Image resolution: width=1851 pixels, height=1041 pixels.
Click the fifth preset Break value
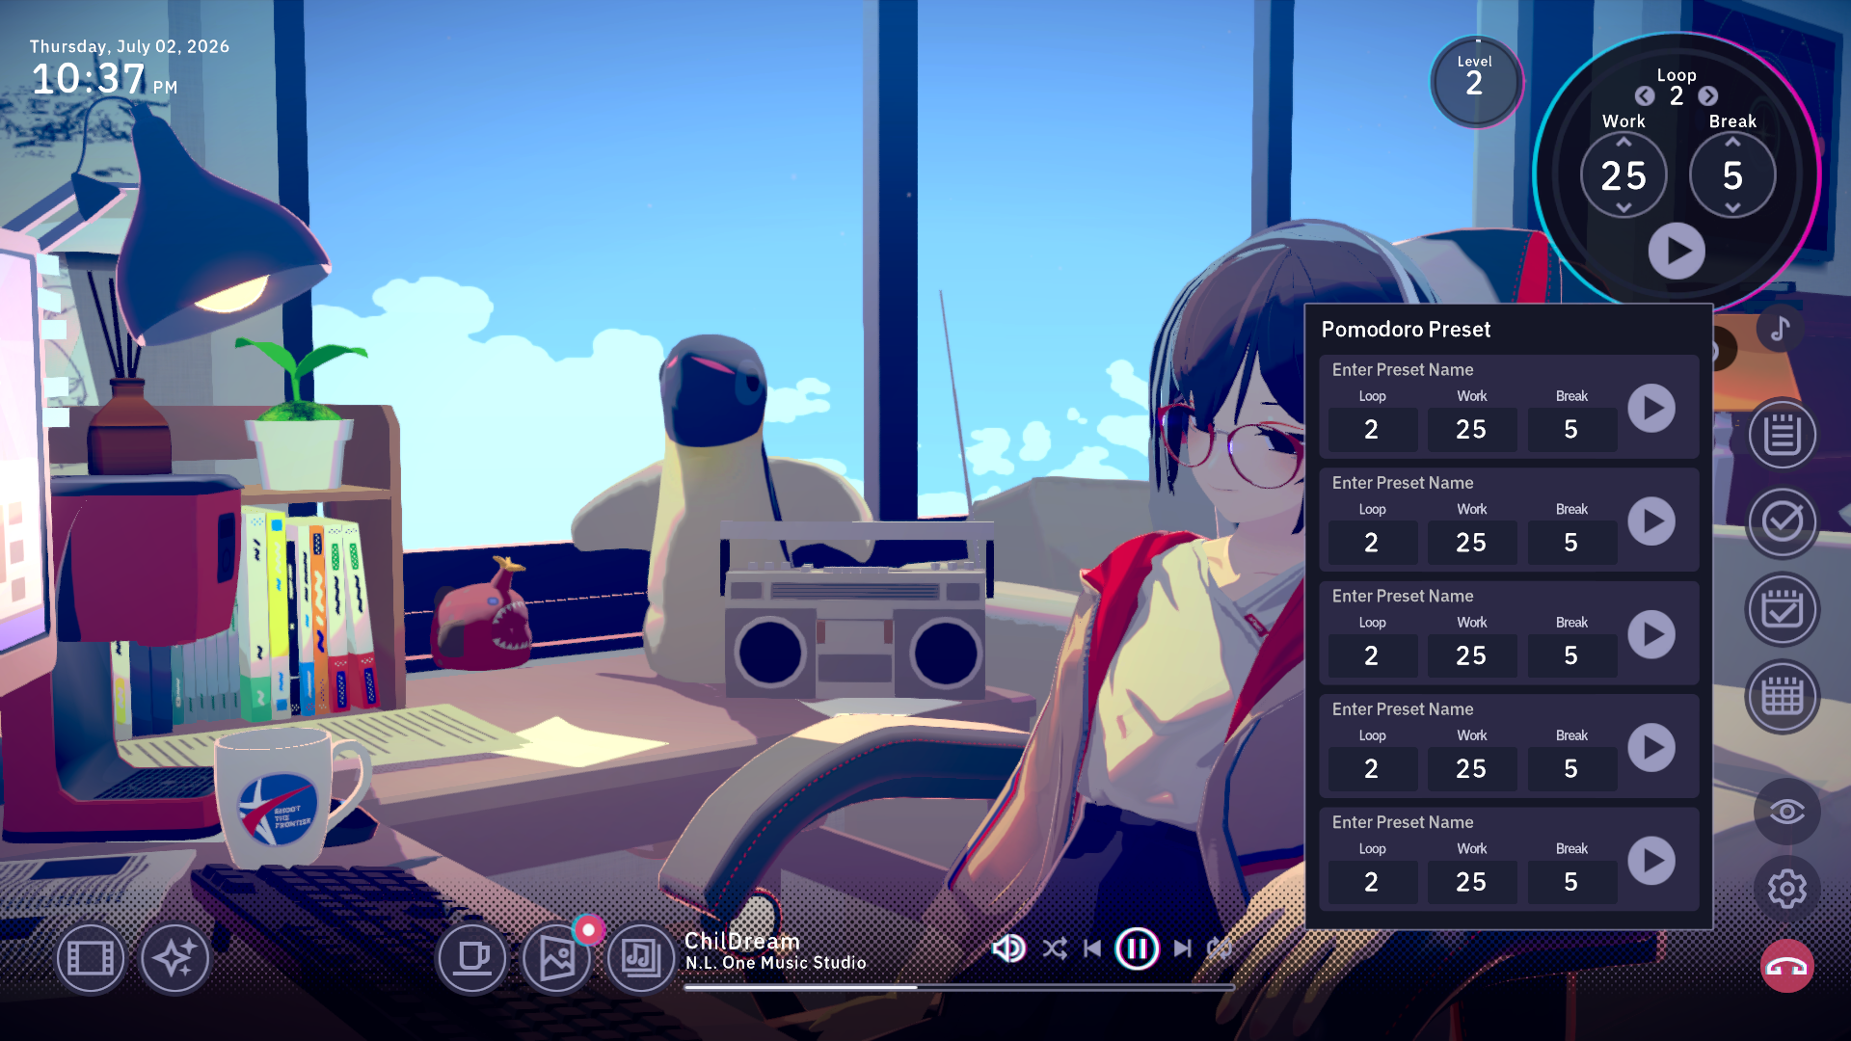pyautogui.click(x=1571, y=882)
